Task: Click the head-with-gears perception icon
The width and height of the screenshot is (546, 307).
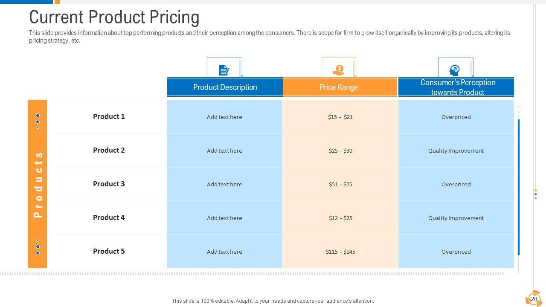Action: [455, 70]
